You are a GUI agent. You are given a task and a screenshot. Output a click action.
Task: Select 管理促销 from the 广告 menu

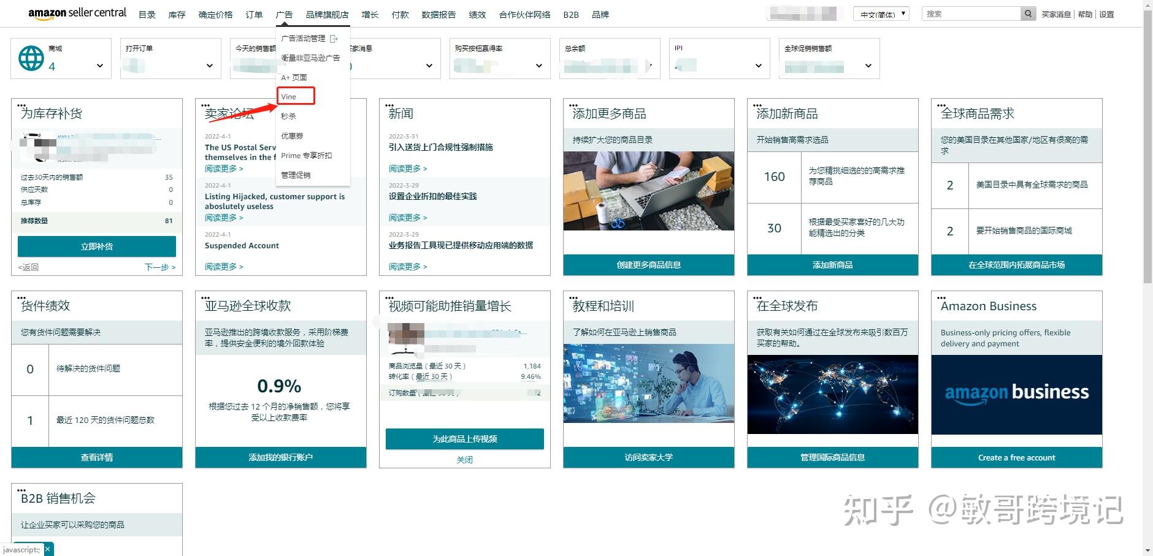click(x=296, y=175)
